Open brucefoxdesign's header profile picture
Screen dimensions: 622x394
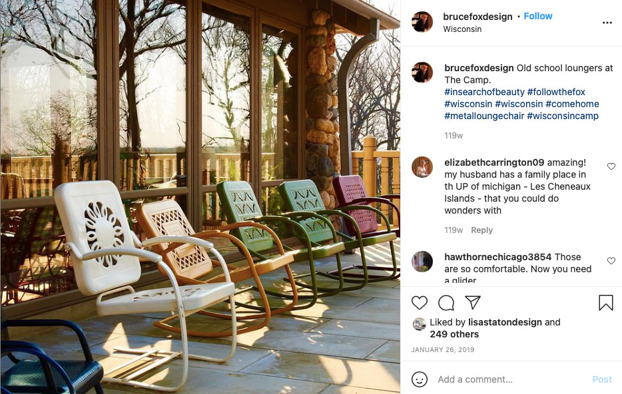[x=422, y=22]
